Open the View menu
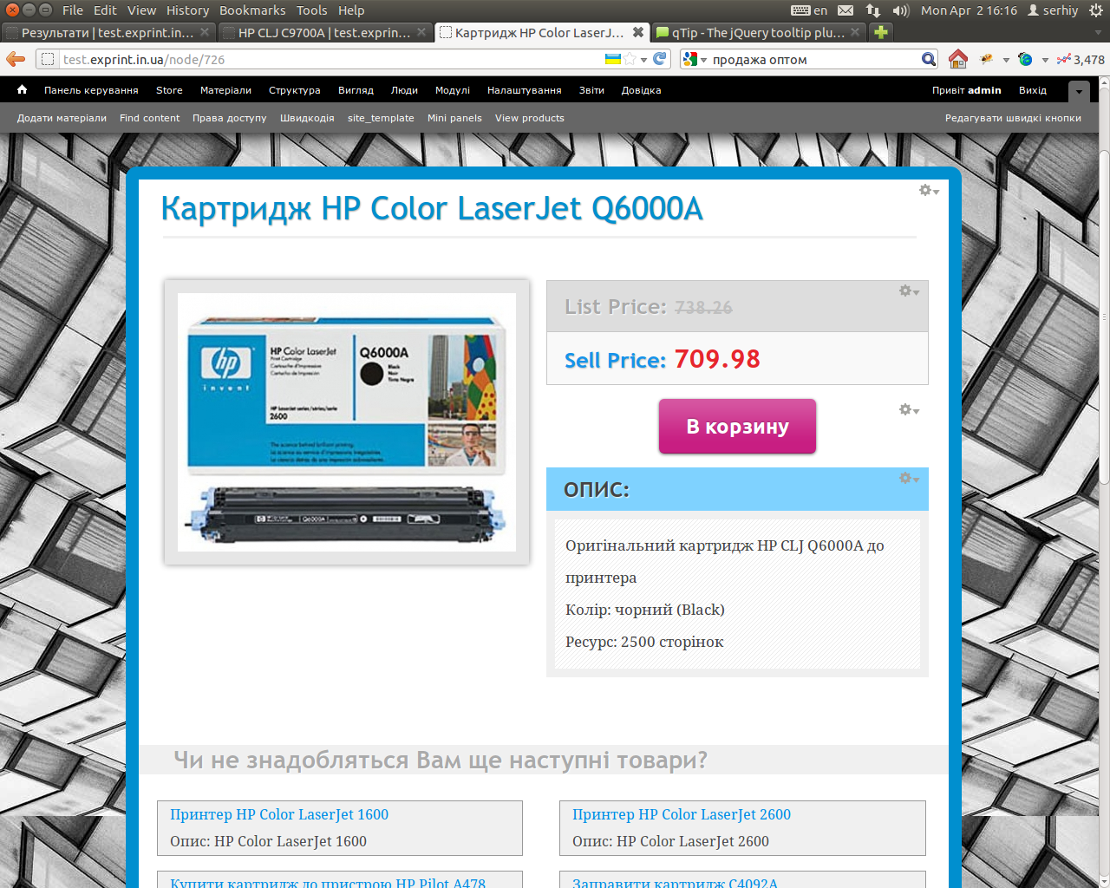Screen dimensions: 1110x888 141,10
